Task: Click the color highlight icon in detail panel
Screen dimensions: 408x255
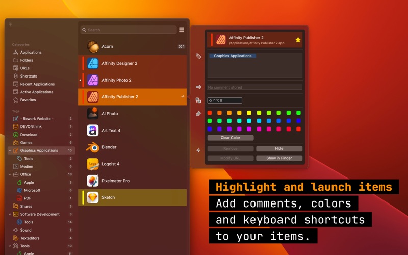Action: click(198, 114)
